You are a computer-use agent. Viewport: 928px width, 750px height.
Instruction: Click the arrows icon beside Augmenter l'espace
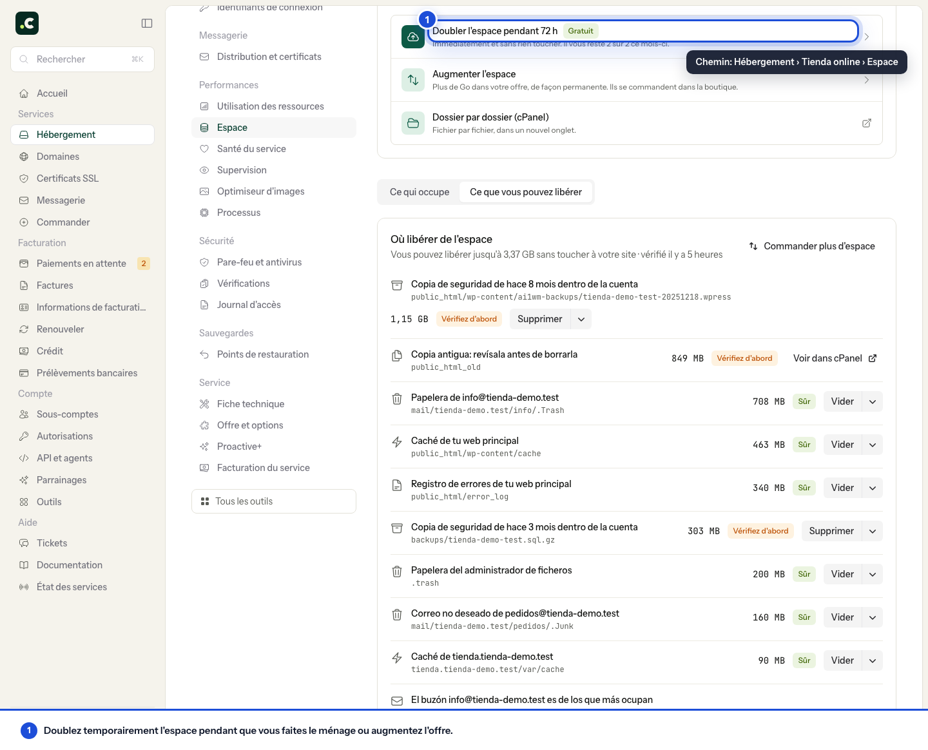(413, 80)
